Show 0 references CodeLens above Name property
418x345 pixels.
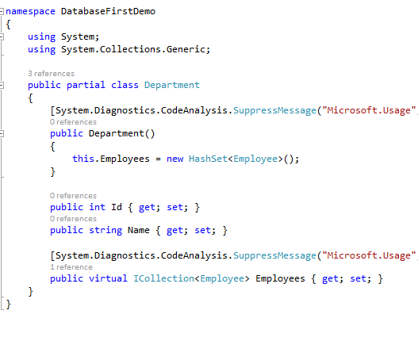point(73,219)
